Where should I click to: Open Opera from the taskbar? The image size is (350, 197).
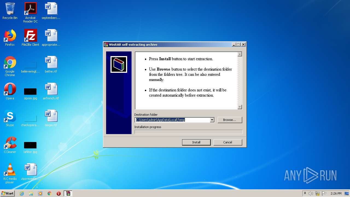pyautogui.click(x=59, y=193)
